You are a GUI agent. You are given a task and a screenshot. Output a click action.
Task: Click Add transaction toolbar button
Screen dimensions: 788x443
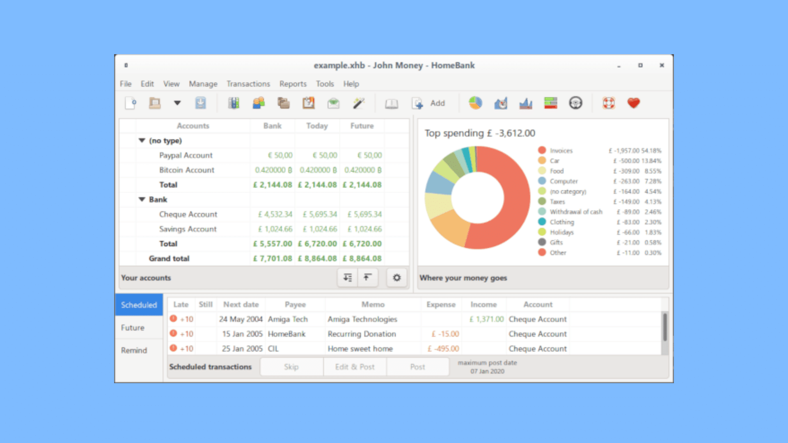(429, 103)
